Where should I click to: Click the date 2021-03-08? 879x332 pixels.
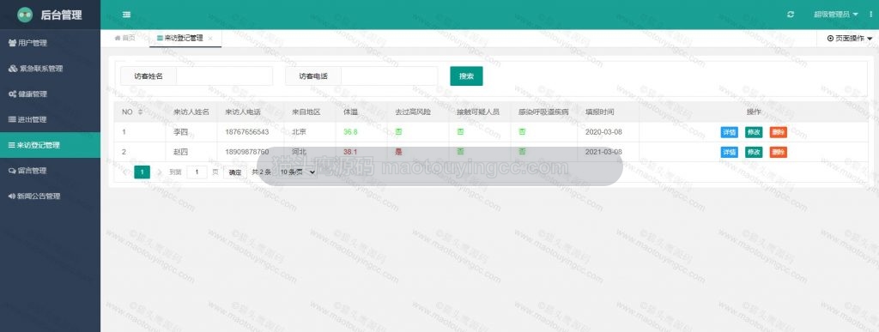[x=603, y=153]
